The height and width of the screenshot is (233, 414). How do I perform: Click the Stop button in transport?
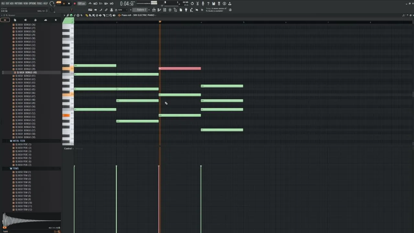pos(69,4)
